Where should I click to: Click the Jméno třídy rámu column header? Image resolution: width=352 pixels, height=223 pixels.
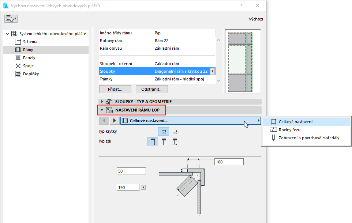(126, 33)
